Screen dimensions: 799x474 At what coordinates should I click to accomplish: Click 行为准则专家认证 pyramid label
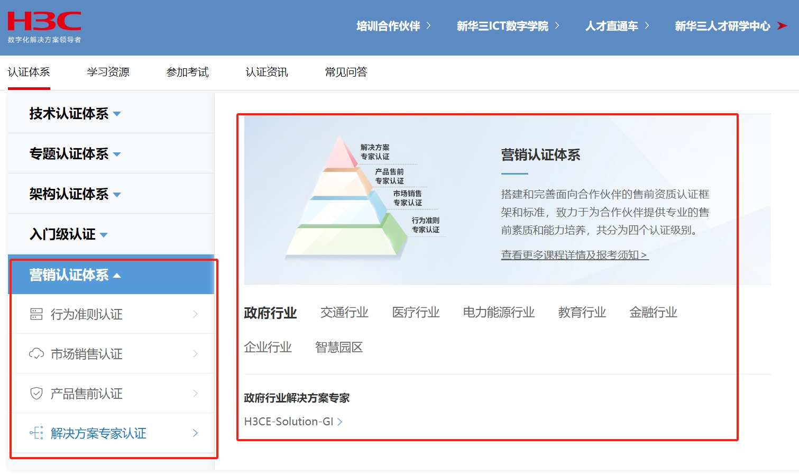pos(426,225)
